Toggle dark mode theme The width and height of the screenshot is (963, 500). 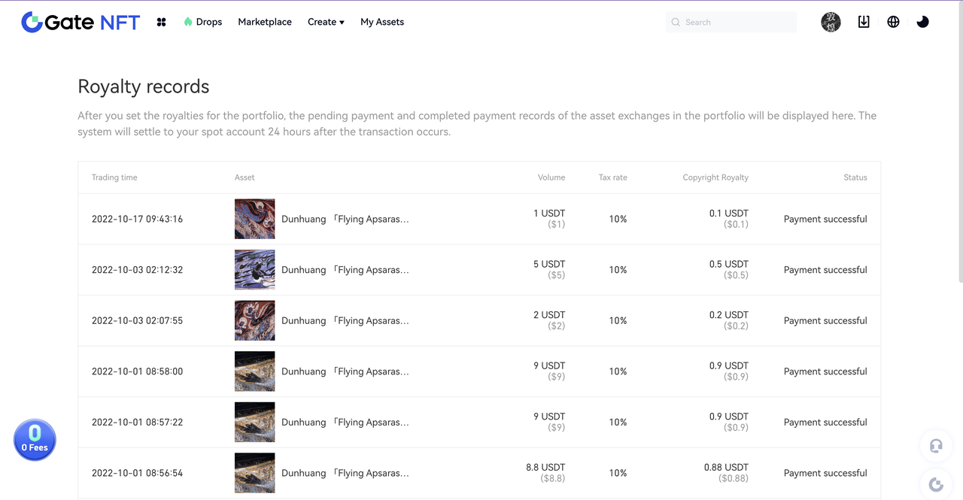[x=922, y=22]
